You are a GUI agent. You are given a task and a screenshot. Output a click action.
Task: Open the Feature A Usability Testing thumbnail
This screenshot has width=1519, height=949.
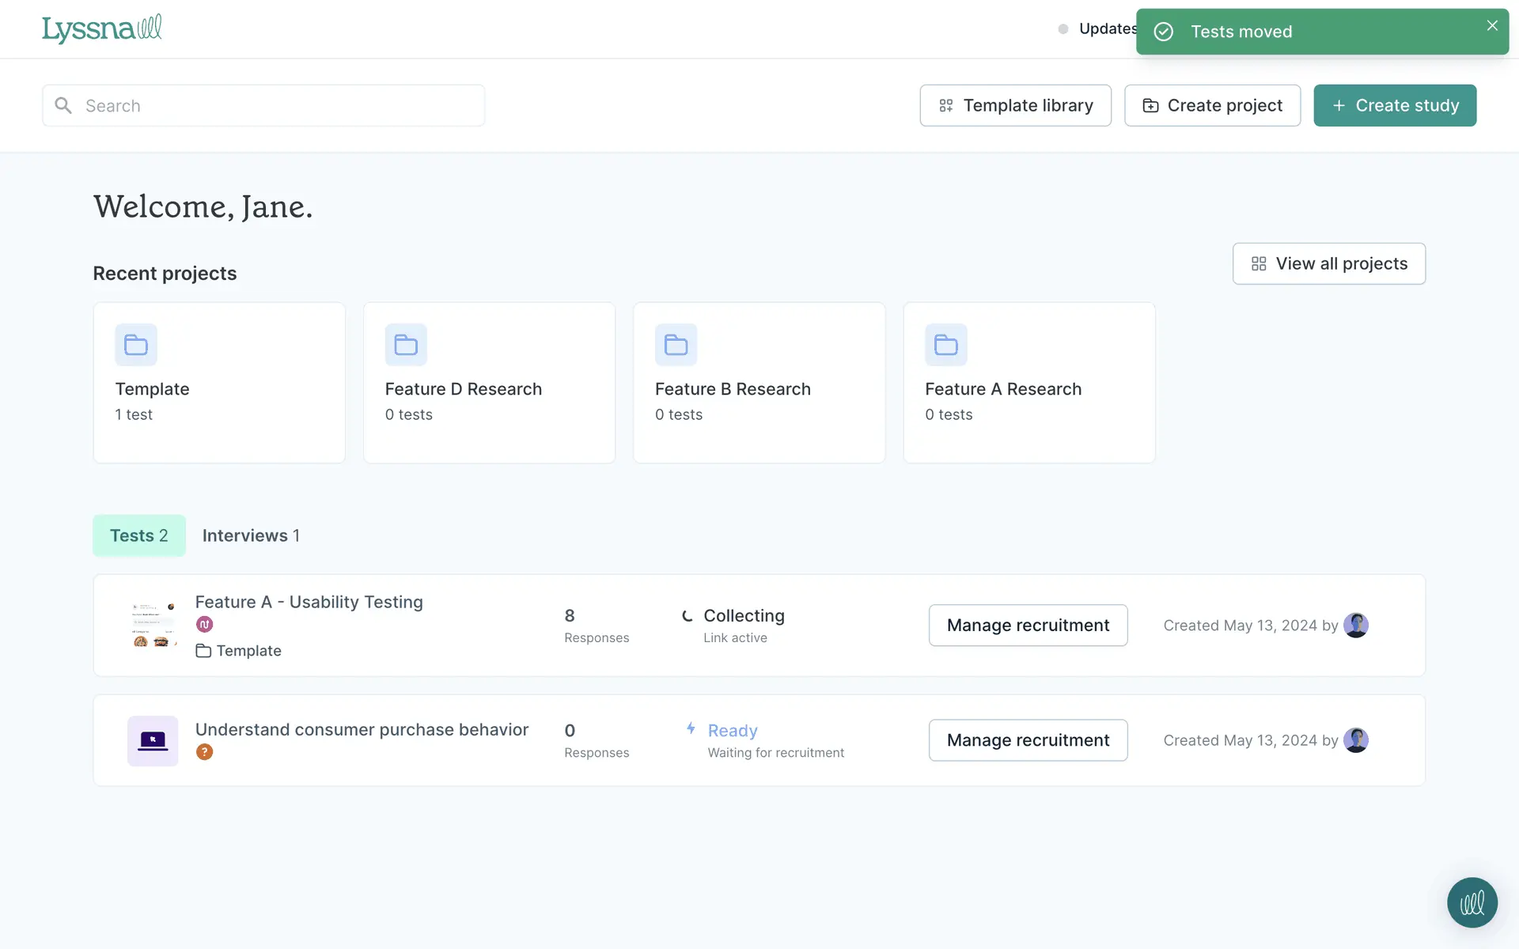pos(153,626)
